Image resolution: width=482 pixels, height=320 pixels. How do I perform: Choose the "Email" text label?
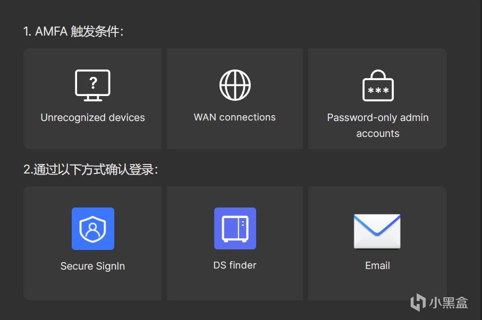tap(377, 266)
